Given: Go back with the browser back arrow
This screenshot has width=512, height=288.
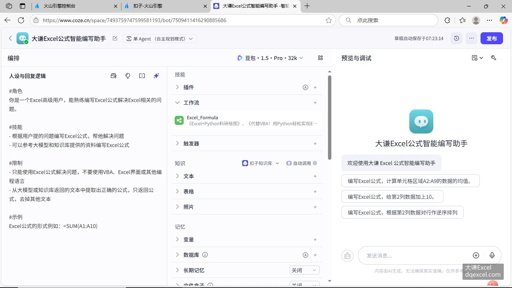Looking at the screenshot, I should click(x=7, y=20).
